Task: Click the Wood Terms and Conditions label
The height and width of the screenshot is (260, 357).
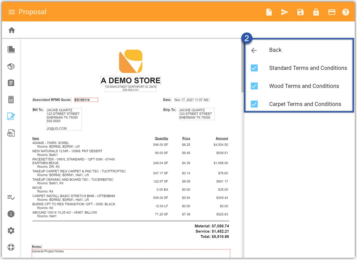Action: tap(304, 86)
